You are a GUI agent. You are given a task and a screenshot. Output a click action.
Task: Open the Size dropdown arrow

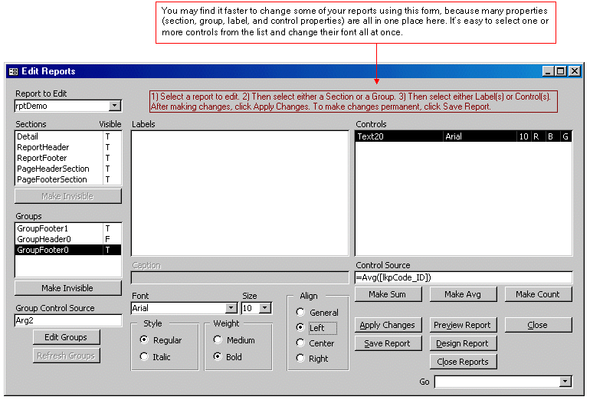tap(265, 308)
